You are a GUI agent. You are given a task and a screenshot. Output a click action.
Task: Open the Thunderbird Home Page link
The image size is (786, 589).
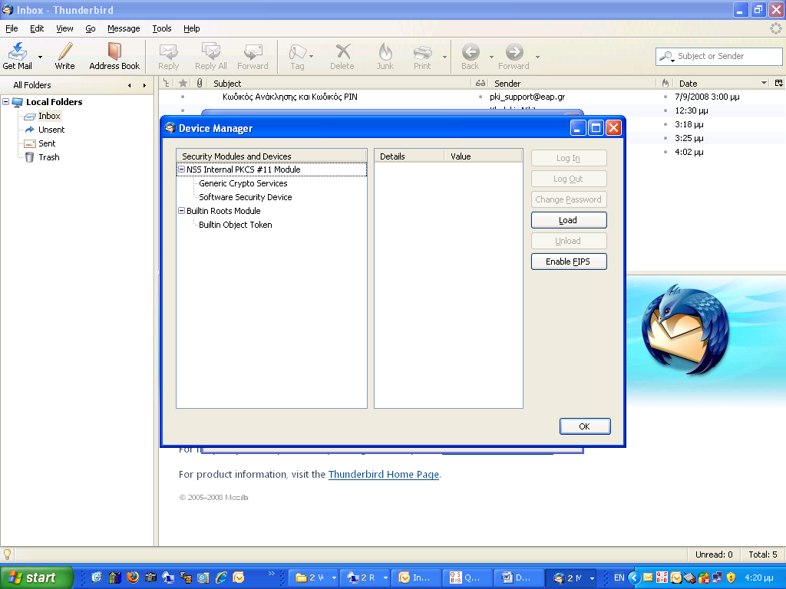click(384, 474)
